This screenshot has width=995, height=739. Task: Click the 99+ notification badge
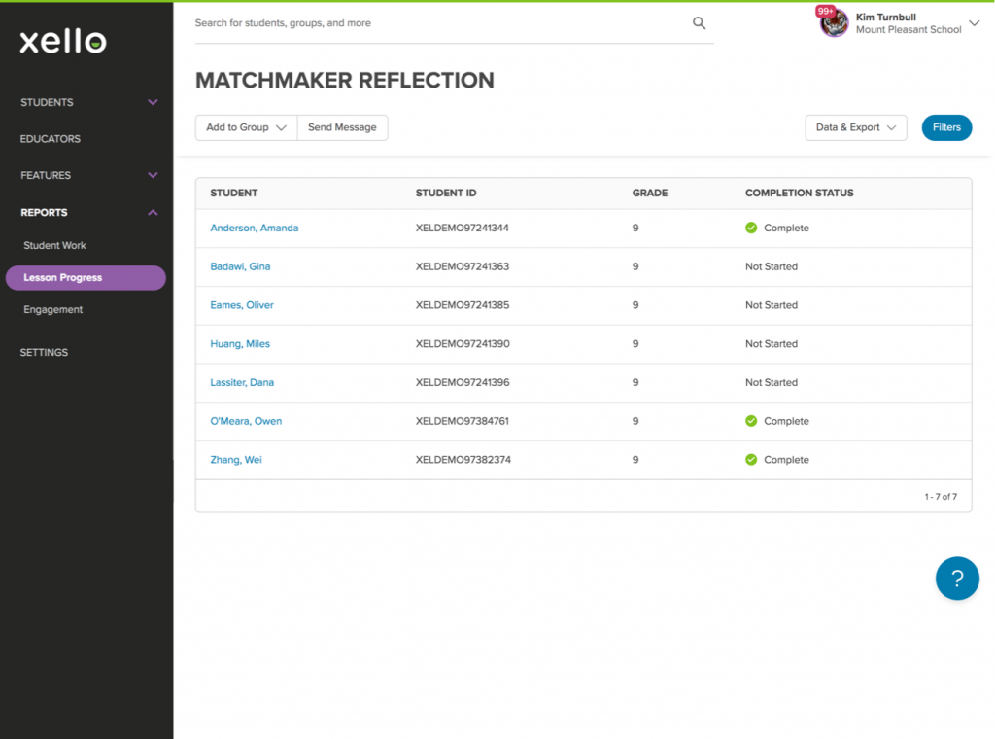826,12
